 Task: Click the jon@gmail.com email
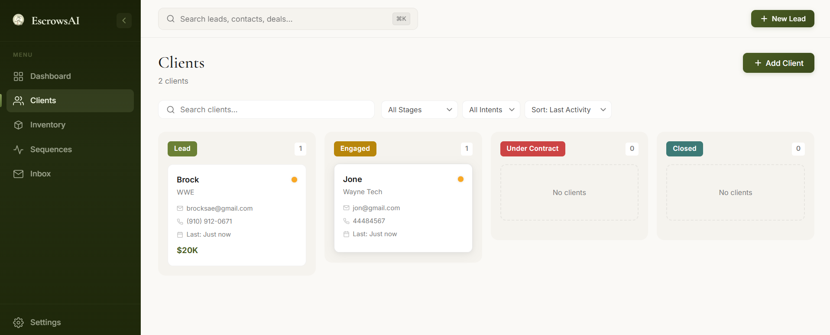pos(376,208)
